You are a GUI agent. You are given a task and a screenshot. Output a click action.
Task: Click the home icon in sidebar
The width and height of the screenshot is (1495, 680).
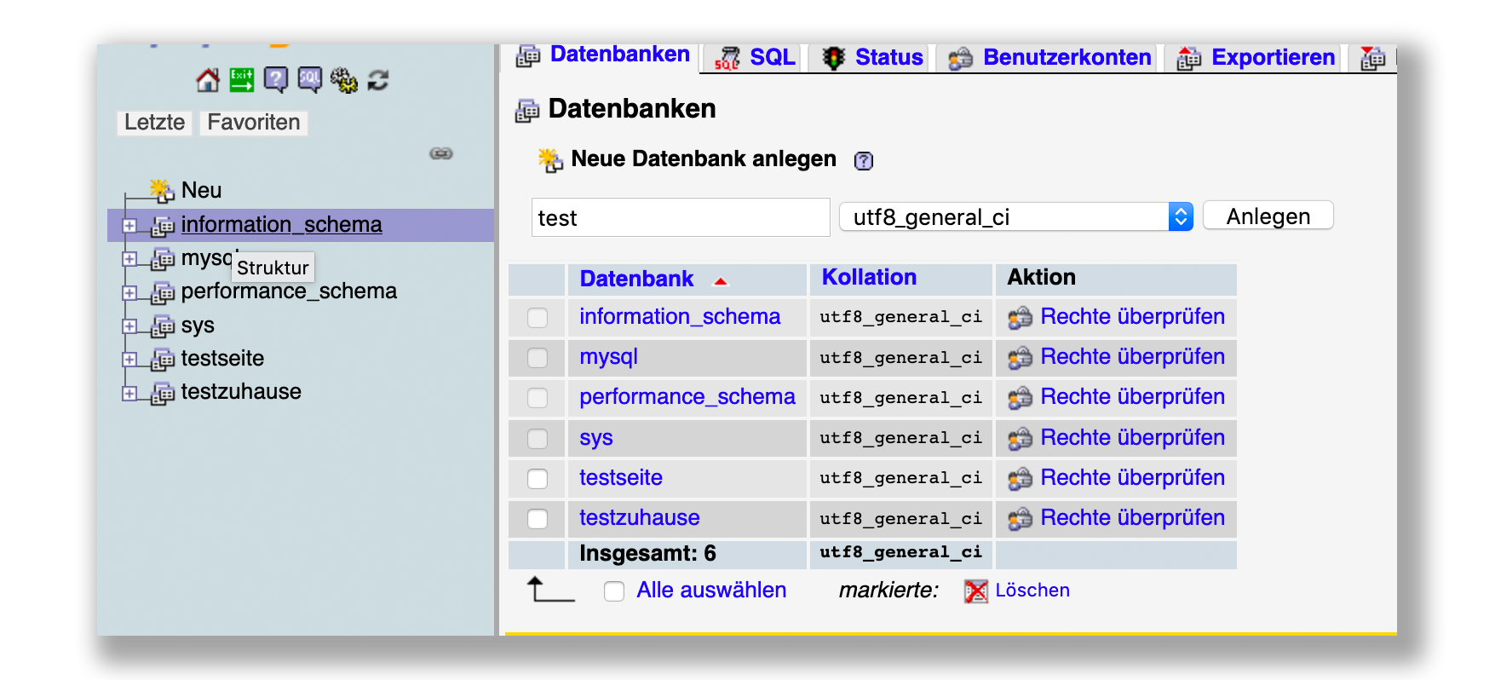pyautogui.click(x=208, y=80)
